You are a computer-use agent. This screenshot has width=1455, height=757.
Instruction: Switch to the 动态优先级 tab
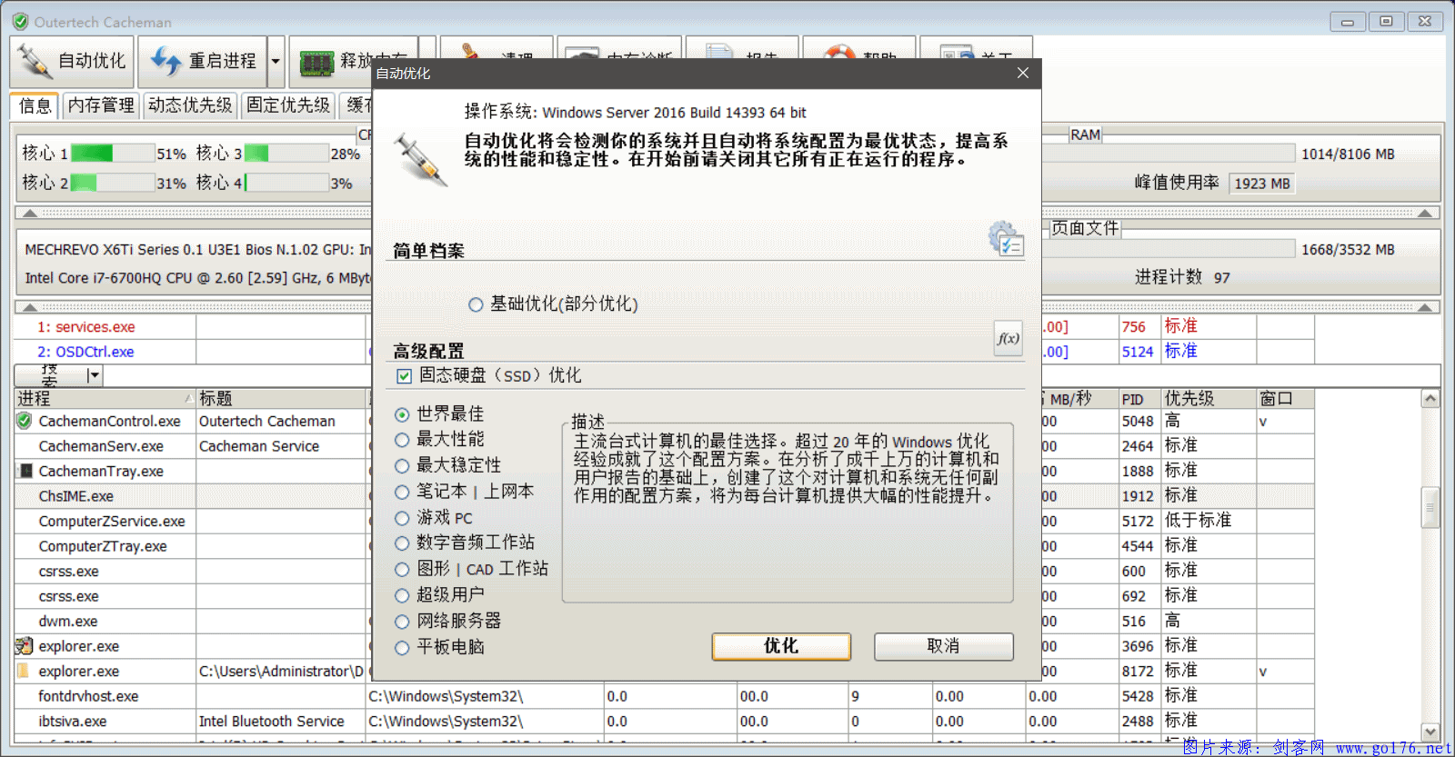190,105
